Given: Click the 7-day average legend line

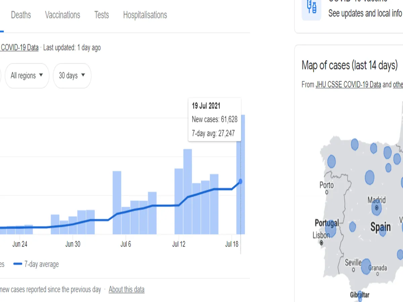Looking at the screenshot, I should [18, 264].
